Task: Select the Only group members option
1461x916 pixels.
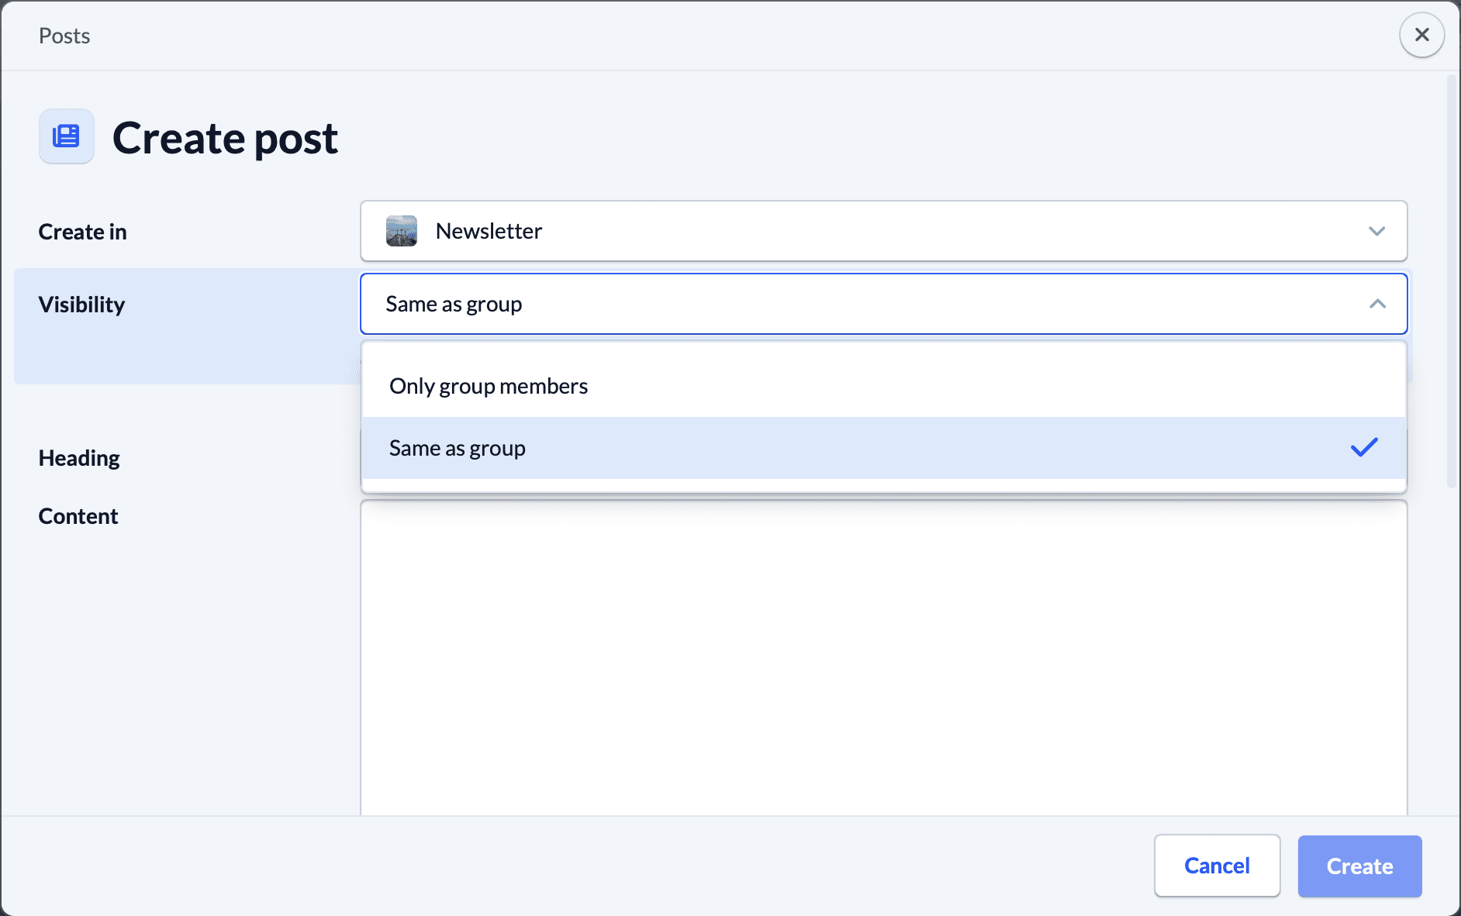Action: [x=489, y=386]
